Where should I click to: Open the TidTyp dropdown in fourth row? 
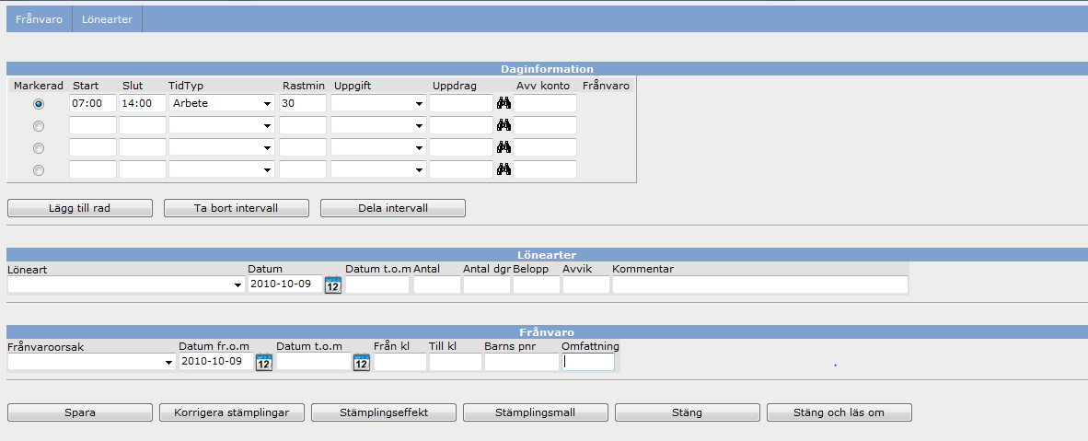[x=222, y=169]
